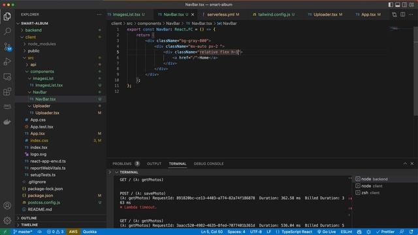Click Explorer more actions ellipsis

tap(99, 14)
